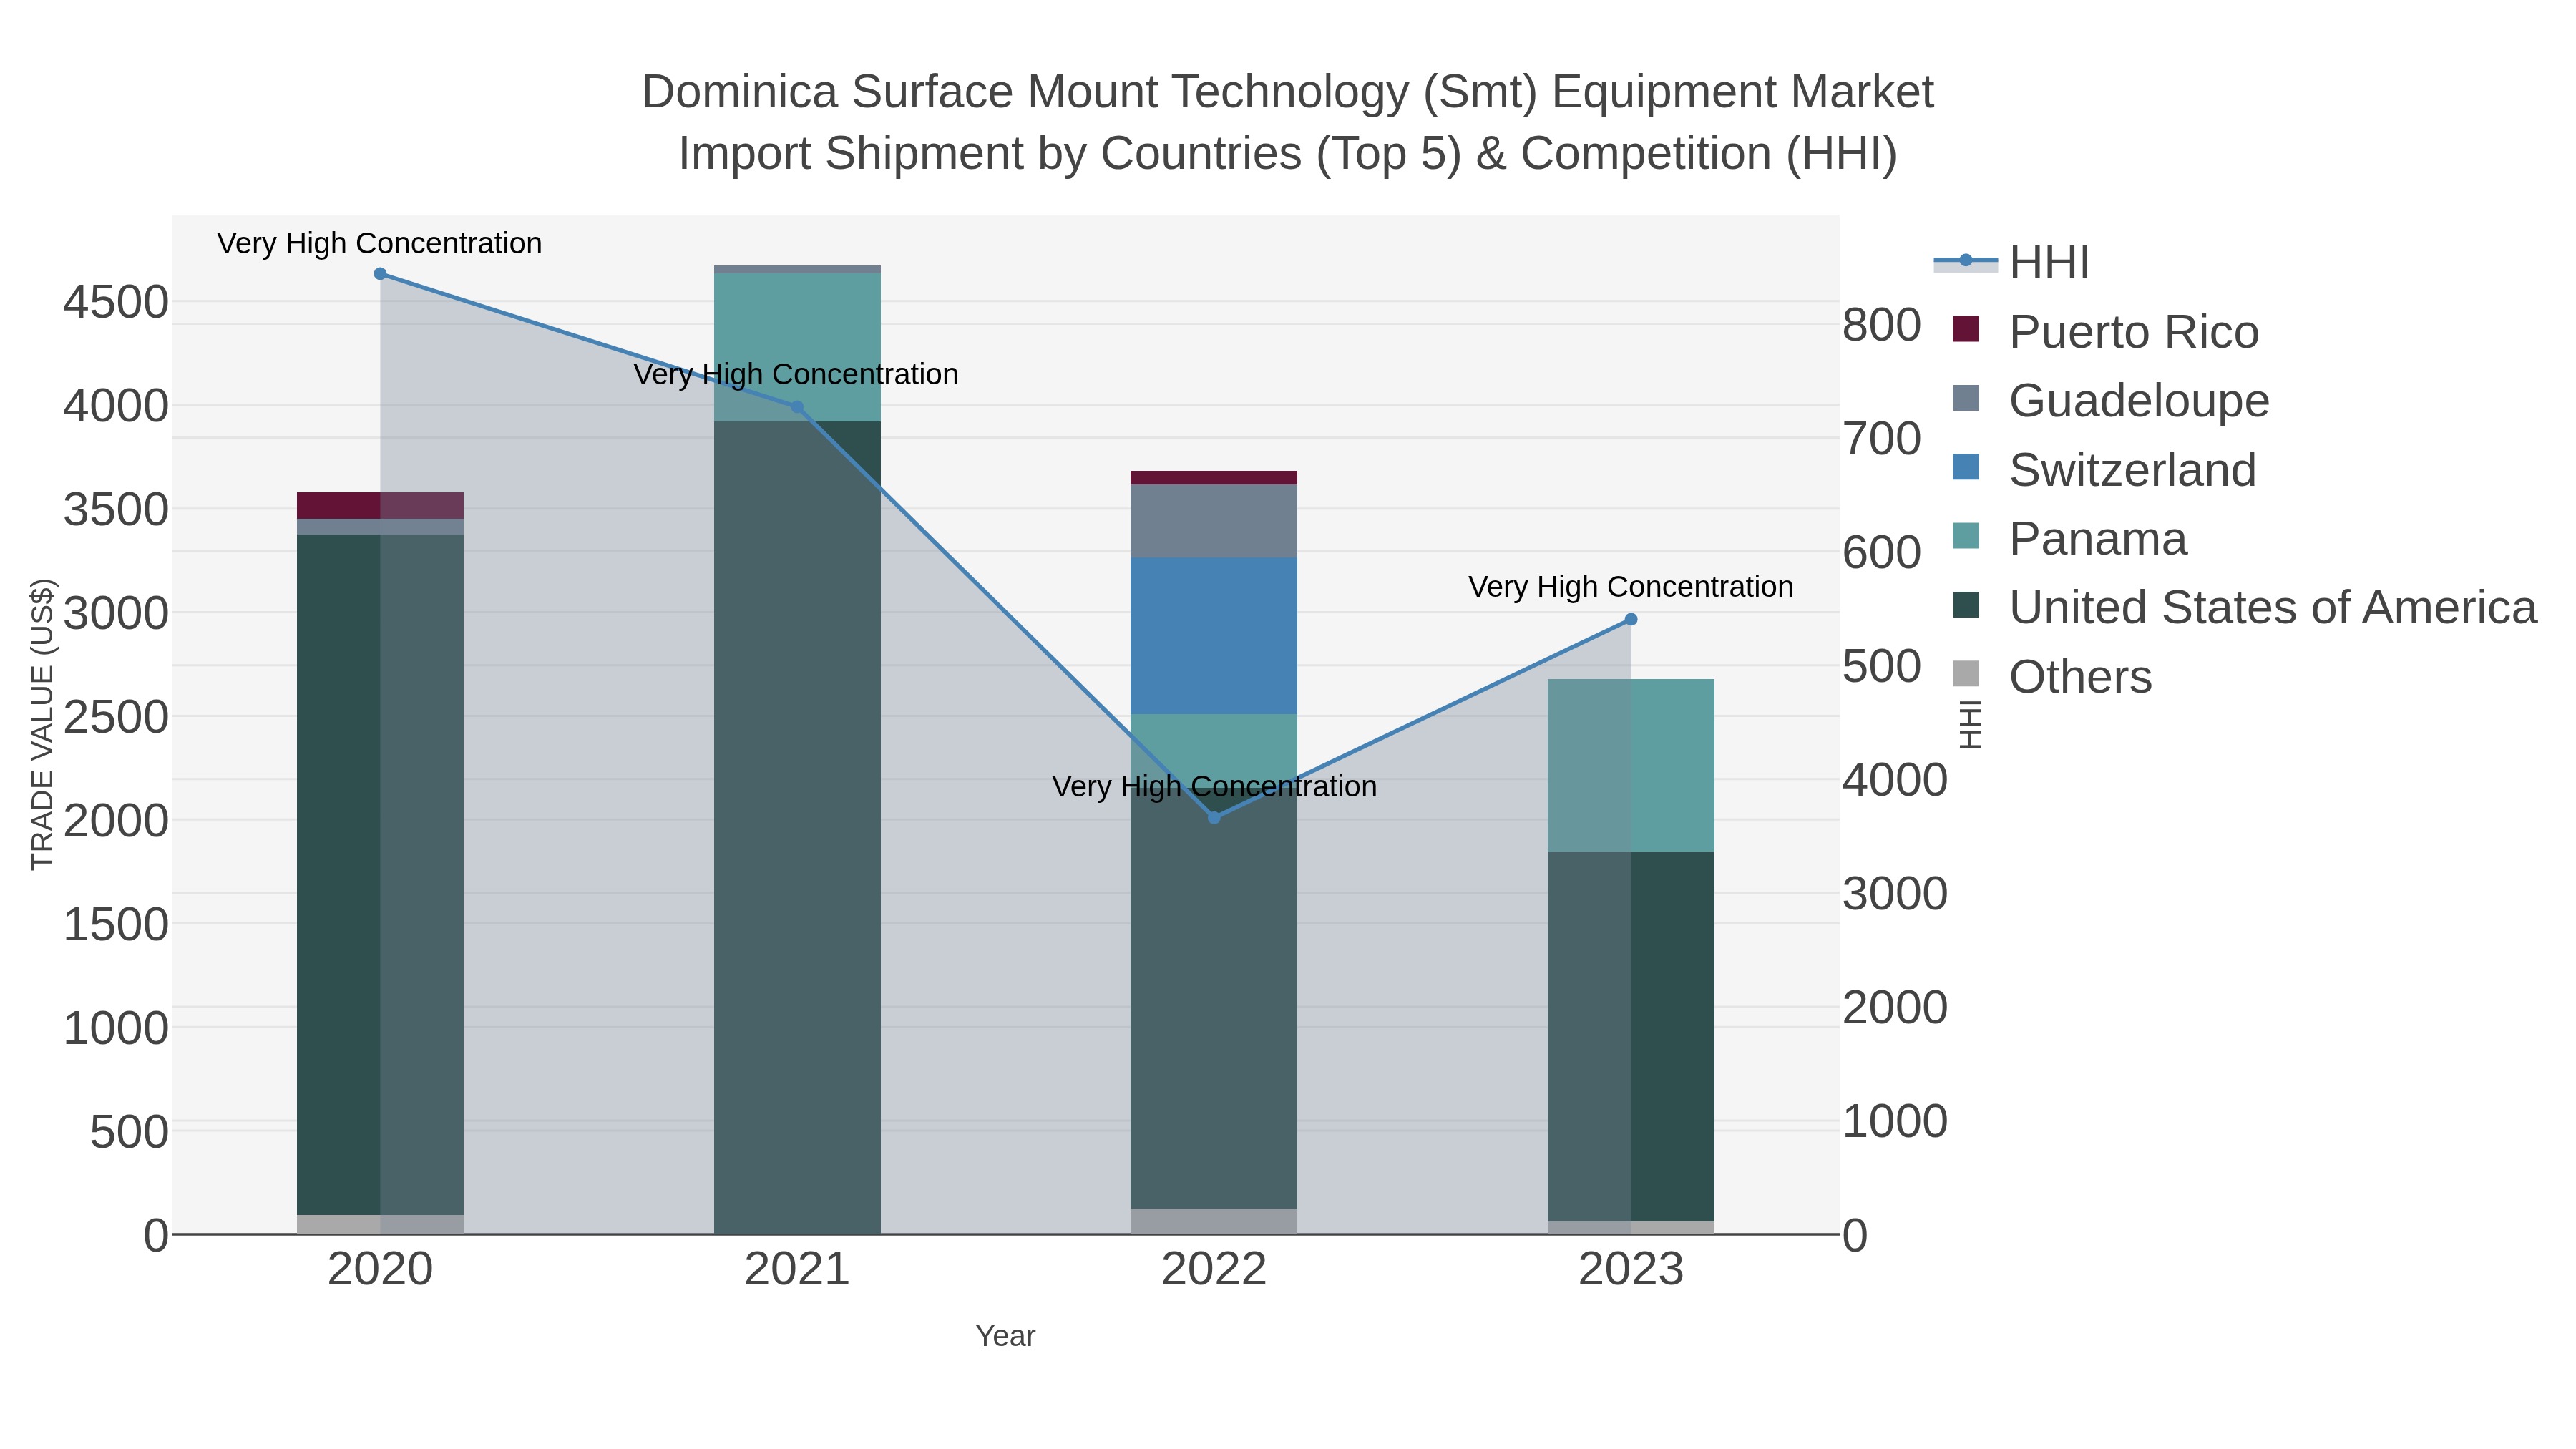
Task: Click the Switzerland blue legend swatch
Action: (1966, 467)
